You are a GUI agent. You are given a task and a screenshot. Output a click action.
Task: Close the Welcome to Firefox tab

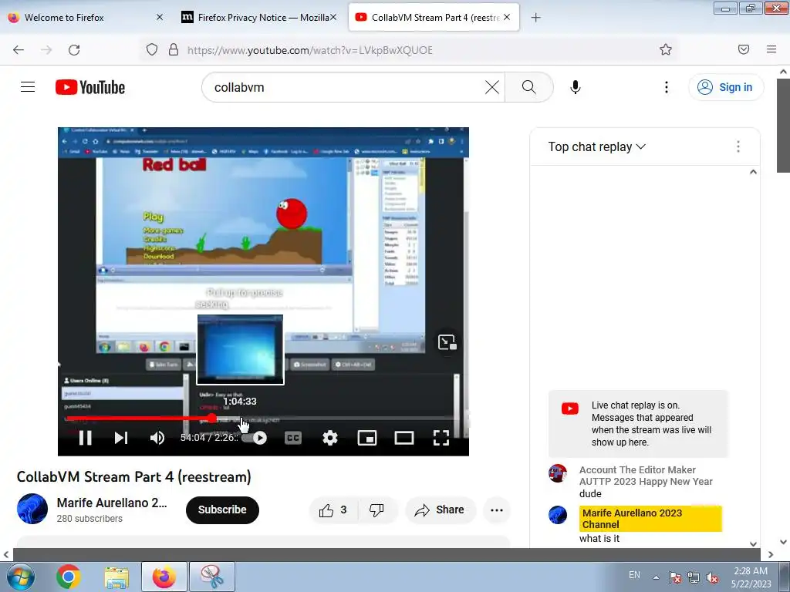(x=159, y=17)
